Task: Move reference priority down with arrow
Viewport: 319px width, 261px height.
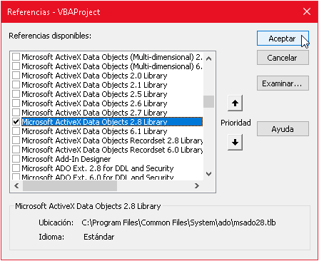Action: point(235,142)
